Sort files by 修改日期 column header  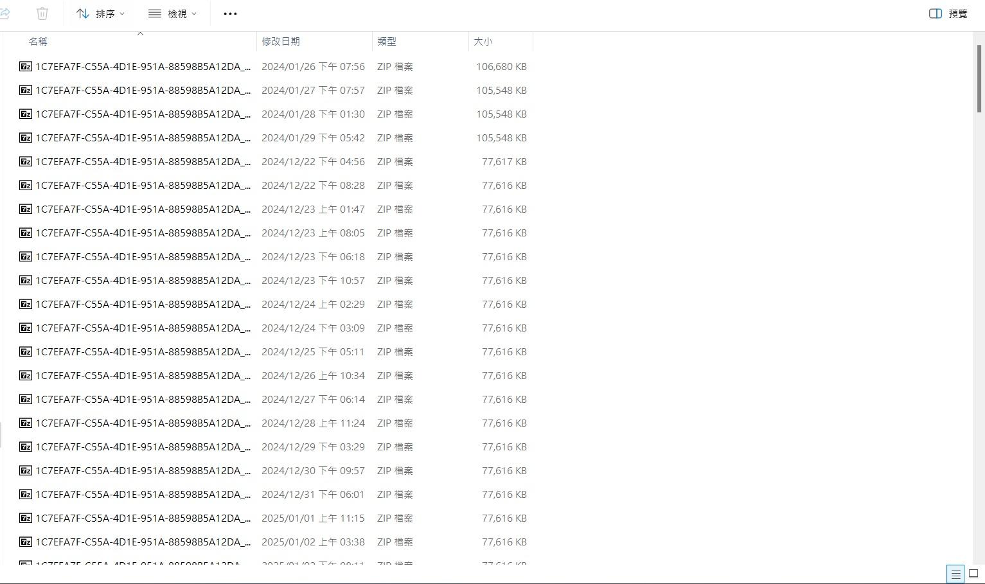point(281,41)
